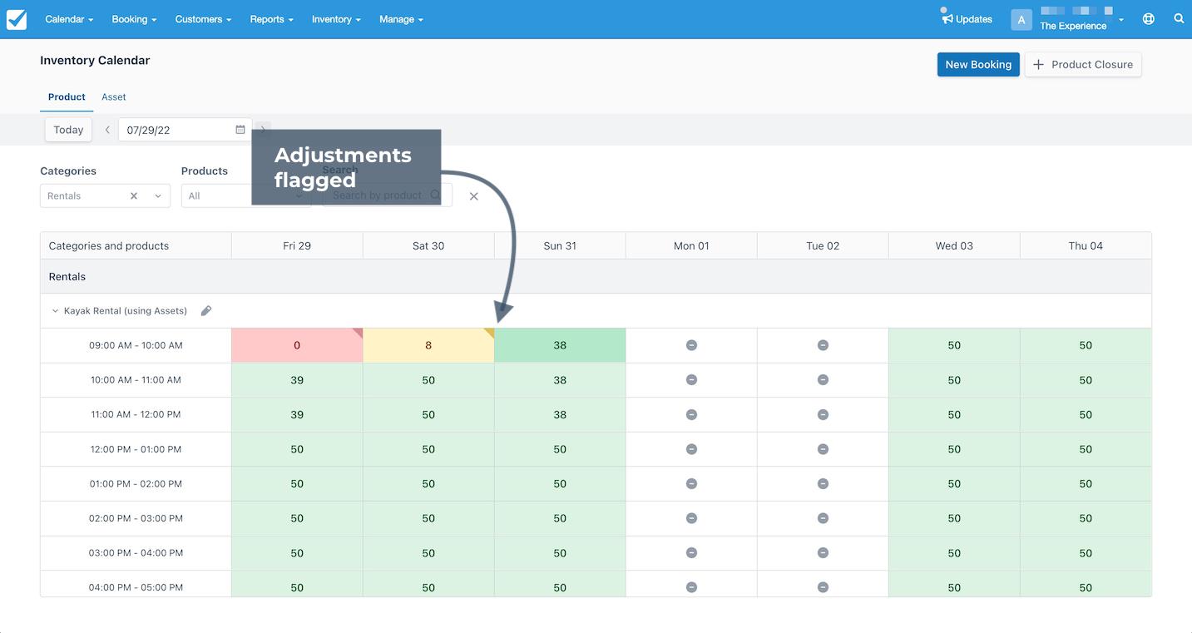Click the Fri 29 column header
1192x633 pixels.
point(297,246)
